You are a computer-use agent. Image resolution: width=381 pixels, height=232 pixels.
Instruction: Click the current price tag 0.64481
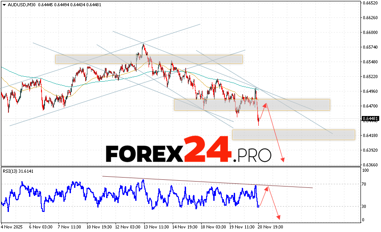tap(370, 119)
